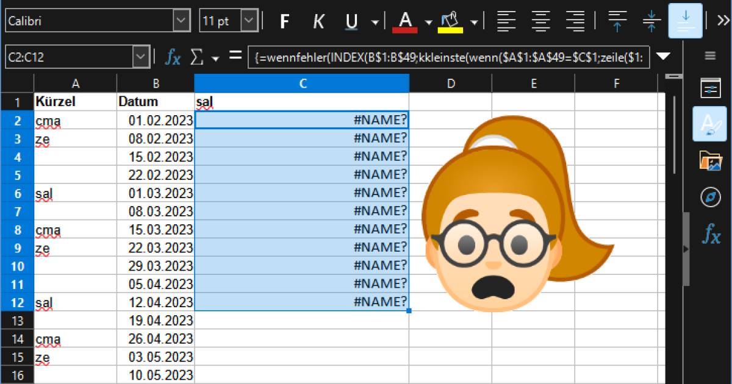Open the Calibri font name dropdown
Image resolution: width=732 pixels, height=384 pixels.
pos(182,21)
